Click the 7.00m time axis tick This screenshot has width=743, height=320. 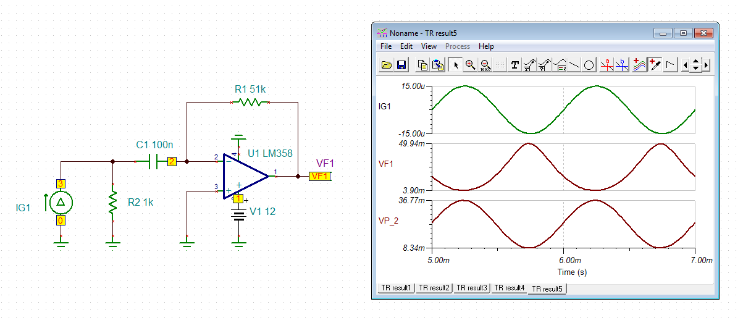tap(702, 261)
